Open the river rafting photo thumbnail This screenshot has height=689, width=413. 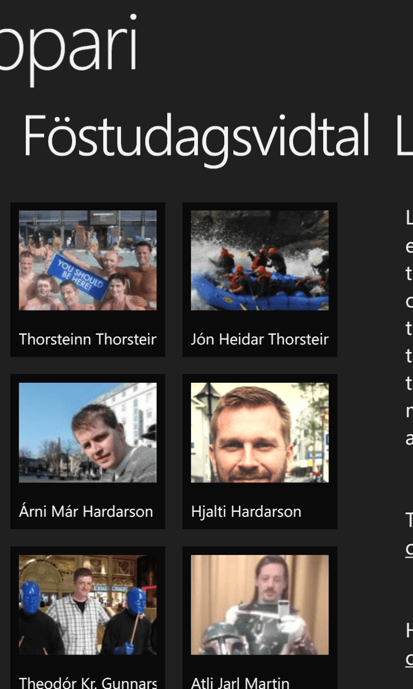pyautogui.click(x=260, y=260)
